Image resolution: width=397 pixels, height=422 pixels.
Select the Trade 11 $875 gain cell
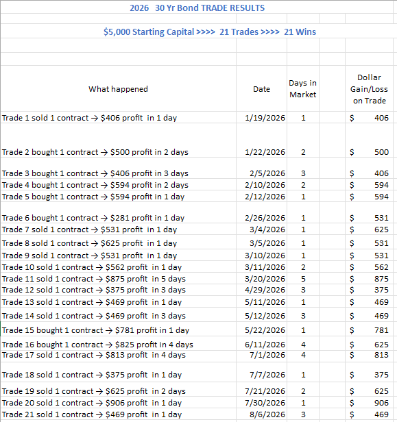370,279
